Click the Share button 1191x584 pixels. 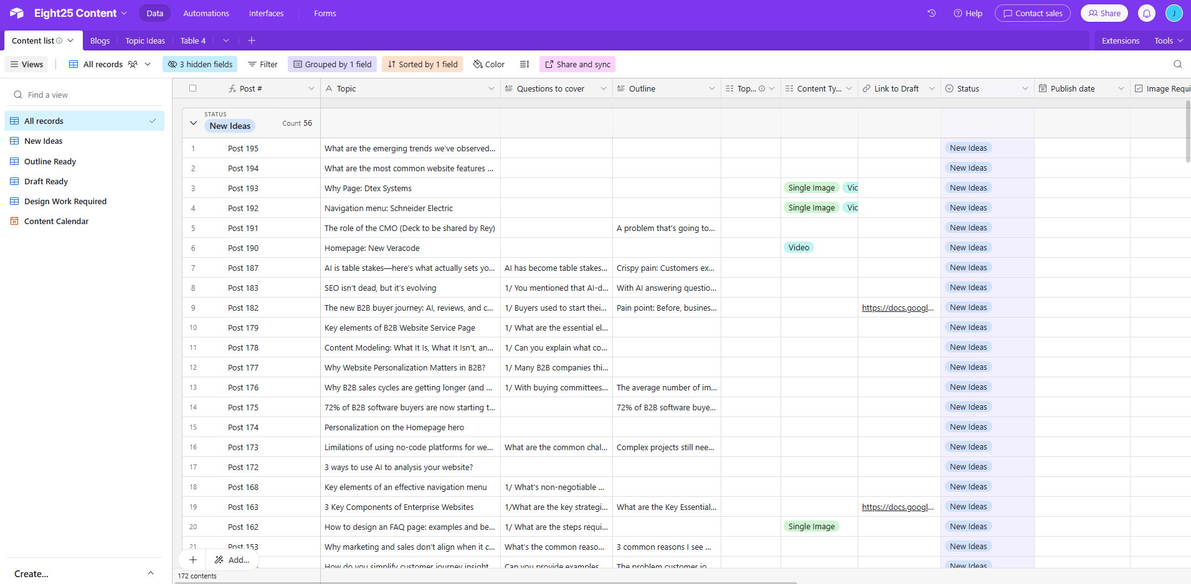1104,13
